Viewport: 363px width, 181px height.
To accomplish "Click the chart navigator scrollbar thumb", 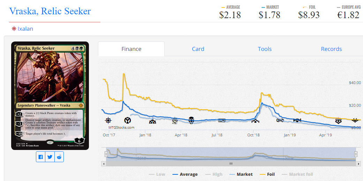I will tap(231, 164).
